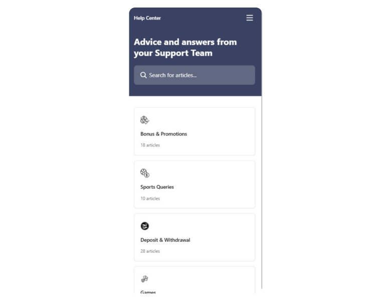Click the Bonus & Promotions gift icon
Image resolution: width=391 pixels, height=301 pixels.
tap(145, 120)
